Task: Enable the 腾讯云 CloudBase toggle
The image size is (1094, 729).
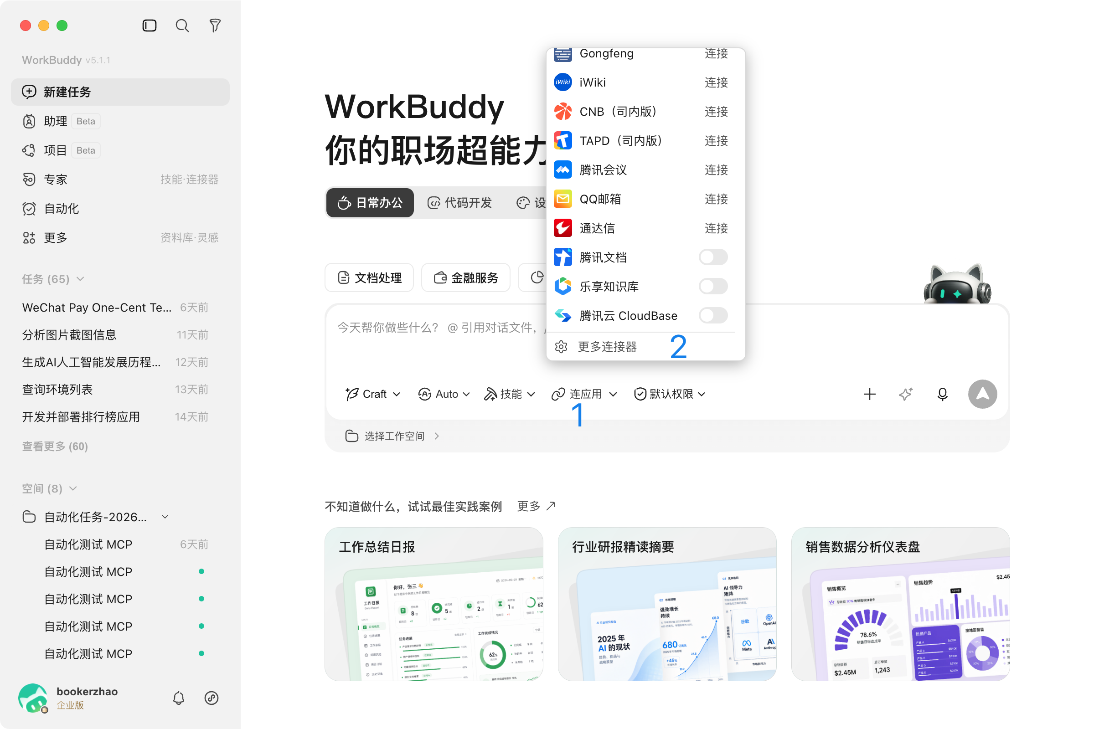Action: pos(713,316)
